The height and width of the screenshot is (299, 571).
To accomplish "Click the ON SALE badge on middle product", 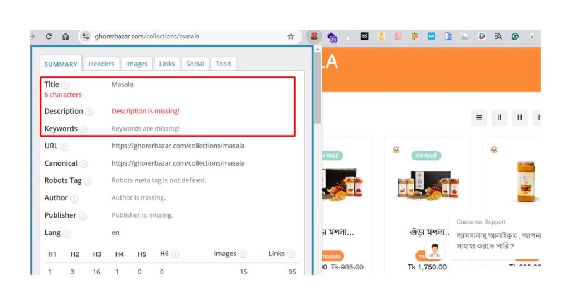I will [x=426, y=156].
